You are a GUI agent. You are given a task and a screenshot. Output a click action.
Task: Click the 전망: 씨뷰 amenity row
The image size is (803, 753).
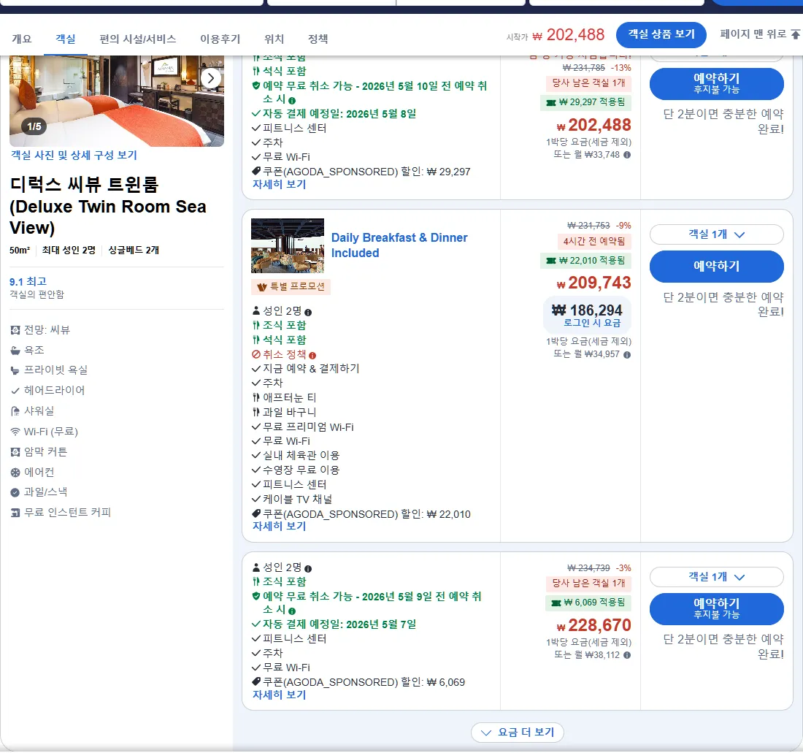[x=40, y=330]
